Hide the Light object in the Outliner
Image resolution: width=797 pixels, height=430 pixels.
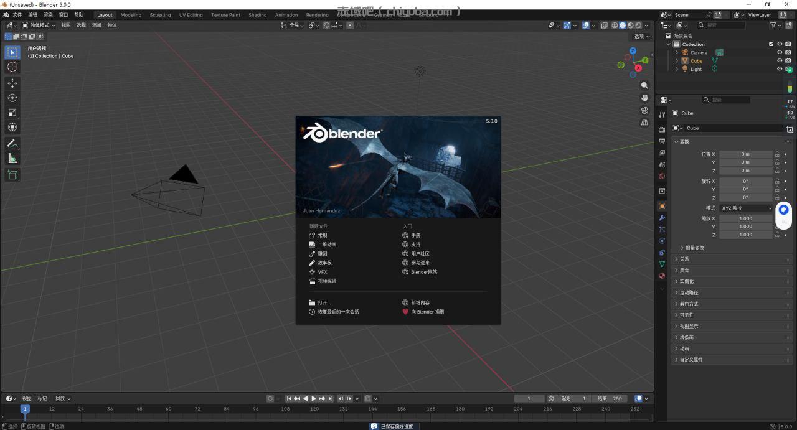pos(780,68)
